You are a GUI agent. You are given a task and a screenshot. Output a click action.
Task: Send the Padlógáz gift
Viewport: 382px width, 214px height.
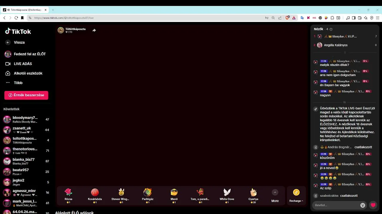[148, 196]
